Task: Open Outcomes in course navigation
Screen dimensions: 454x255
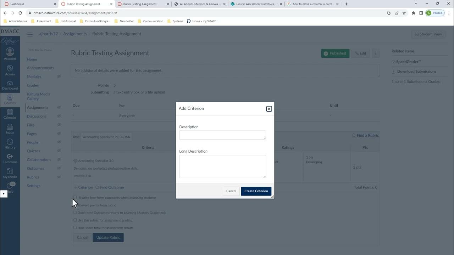Action: tap(35, 169)
